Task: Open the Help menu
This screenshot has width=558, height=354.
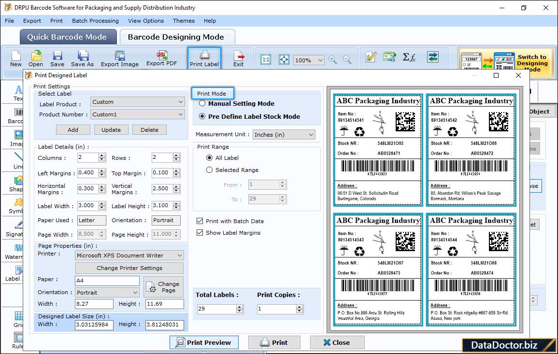Action: (210, 21)
